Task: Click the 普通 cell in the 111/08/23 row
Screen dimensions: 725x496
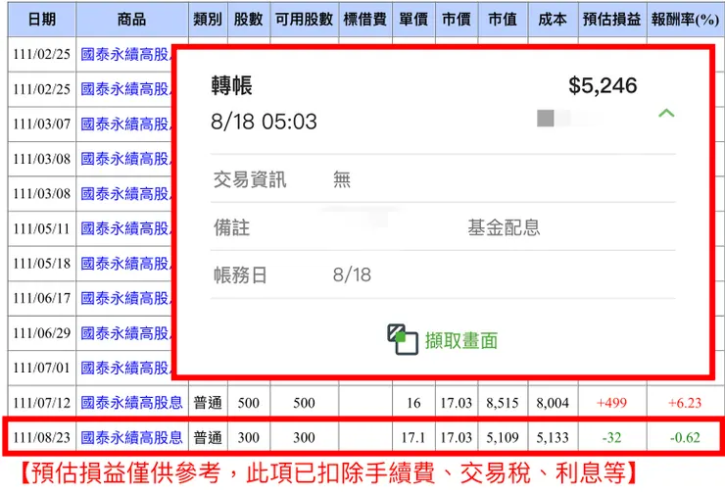Action: [x=208, y=438]
